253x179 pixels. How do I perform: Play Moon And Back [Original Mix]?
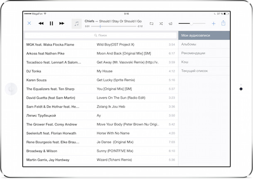124,53
